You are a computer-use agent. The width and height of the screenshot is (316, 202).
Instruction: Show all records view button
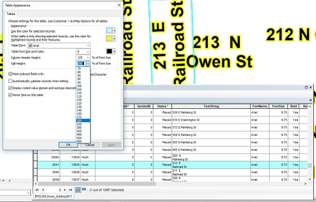78,190
